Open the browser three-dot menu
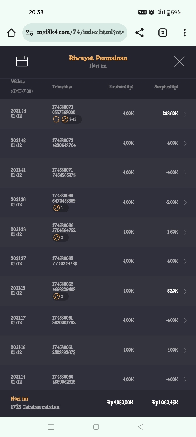 pos(185,33)
